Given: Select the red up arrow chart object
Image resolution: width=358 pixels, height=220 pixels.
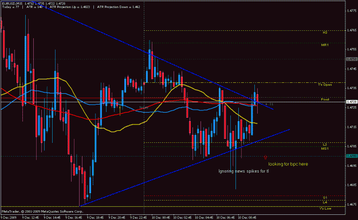Looking at the screenshot, I should point(265,157).
